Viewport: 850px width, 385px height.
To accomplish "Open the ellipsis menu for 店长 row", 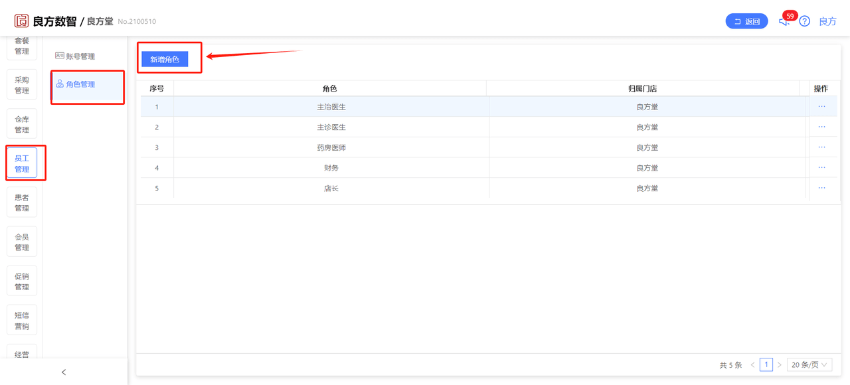I will coord(821,188).
